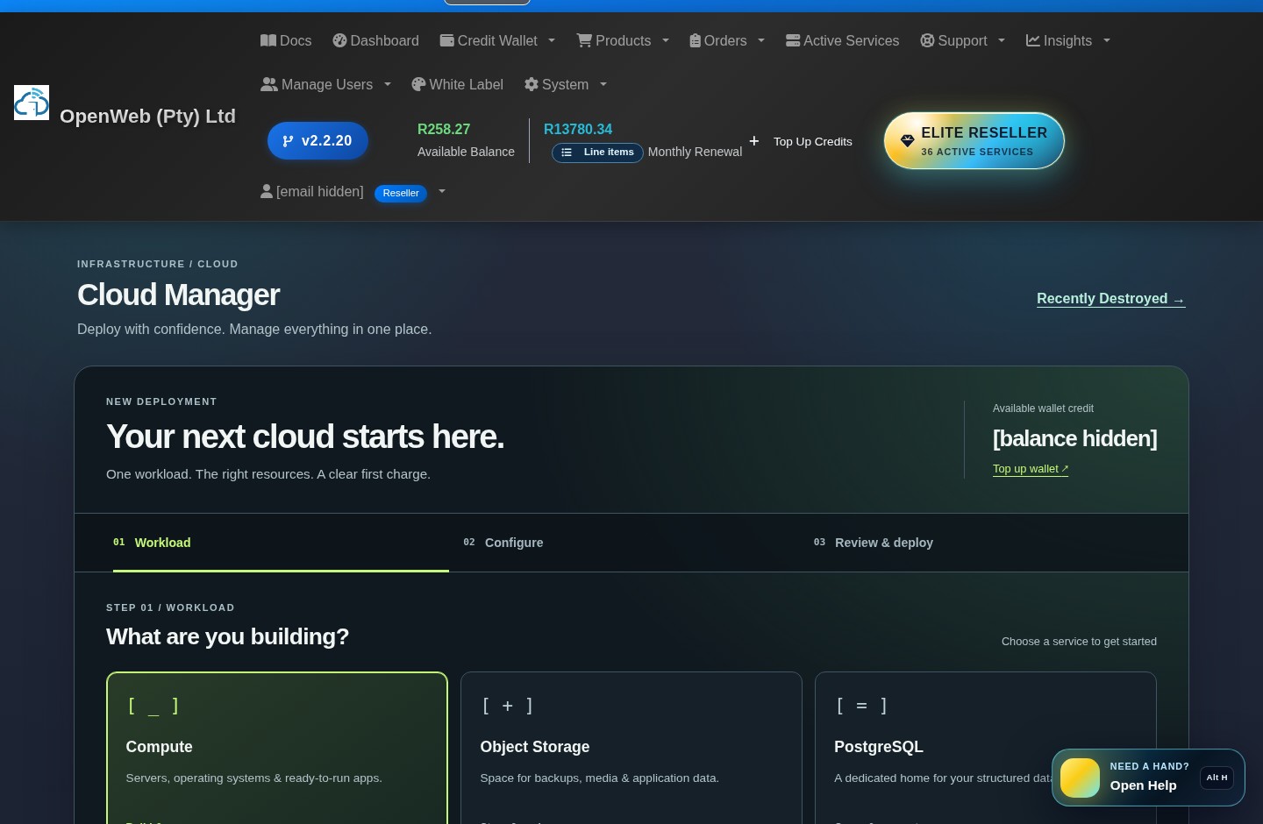The image size is (1263, 824).
Task: Expand the Products dropdown arrow
Action: [x=666, y=40]
